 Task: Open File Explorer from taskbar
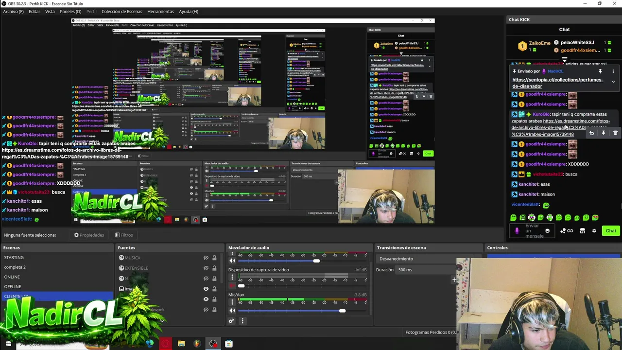coord(181,344)
